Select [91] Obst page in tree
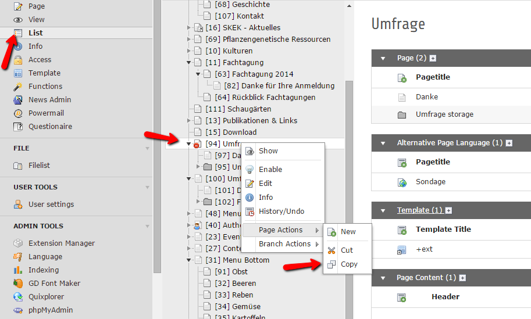Viewport: 531px width, 319px height. 231,271
